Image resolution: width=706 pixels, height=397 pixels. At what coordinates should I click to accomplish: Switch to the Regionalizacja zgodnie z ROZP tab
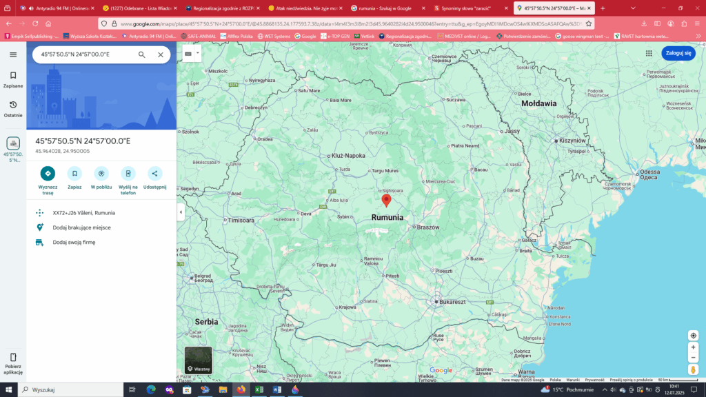tap(223, 8)
